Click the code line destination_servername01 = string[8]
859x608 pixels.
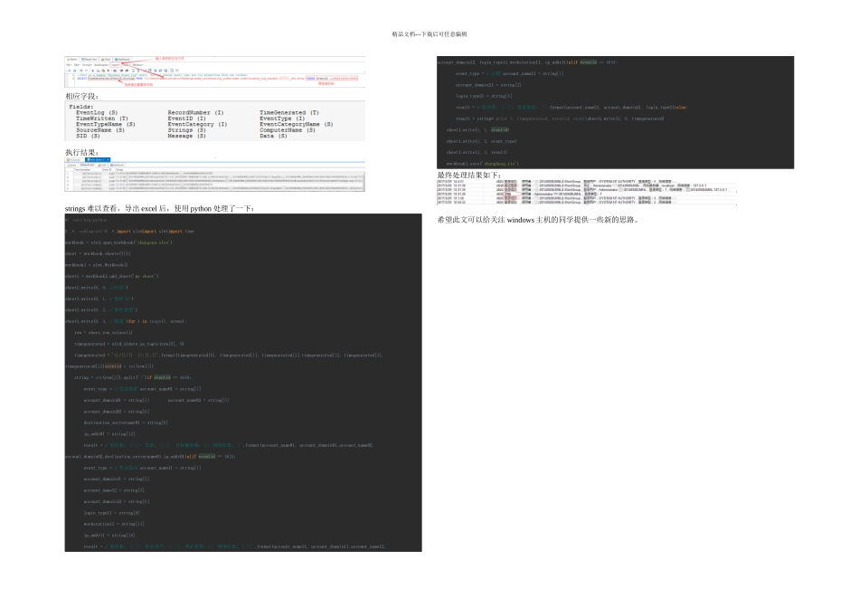pyautogui.click(x=126, y=423)
